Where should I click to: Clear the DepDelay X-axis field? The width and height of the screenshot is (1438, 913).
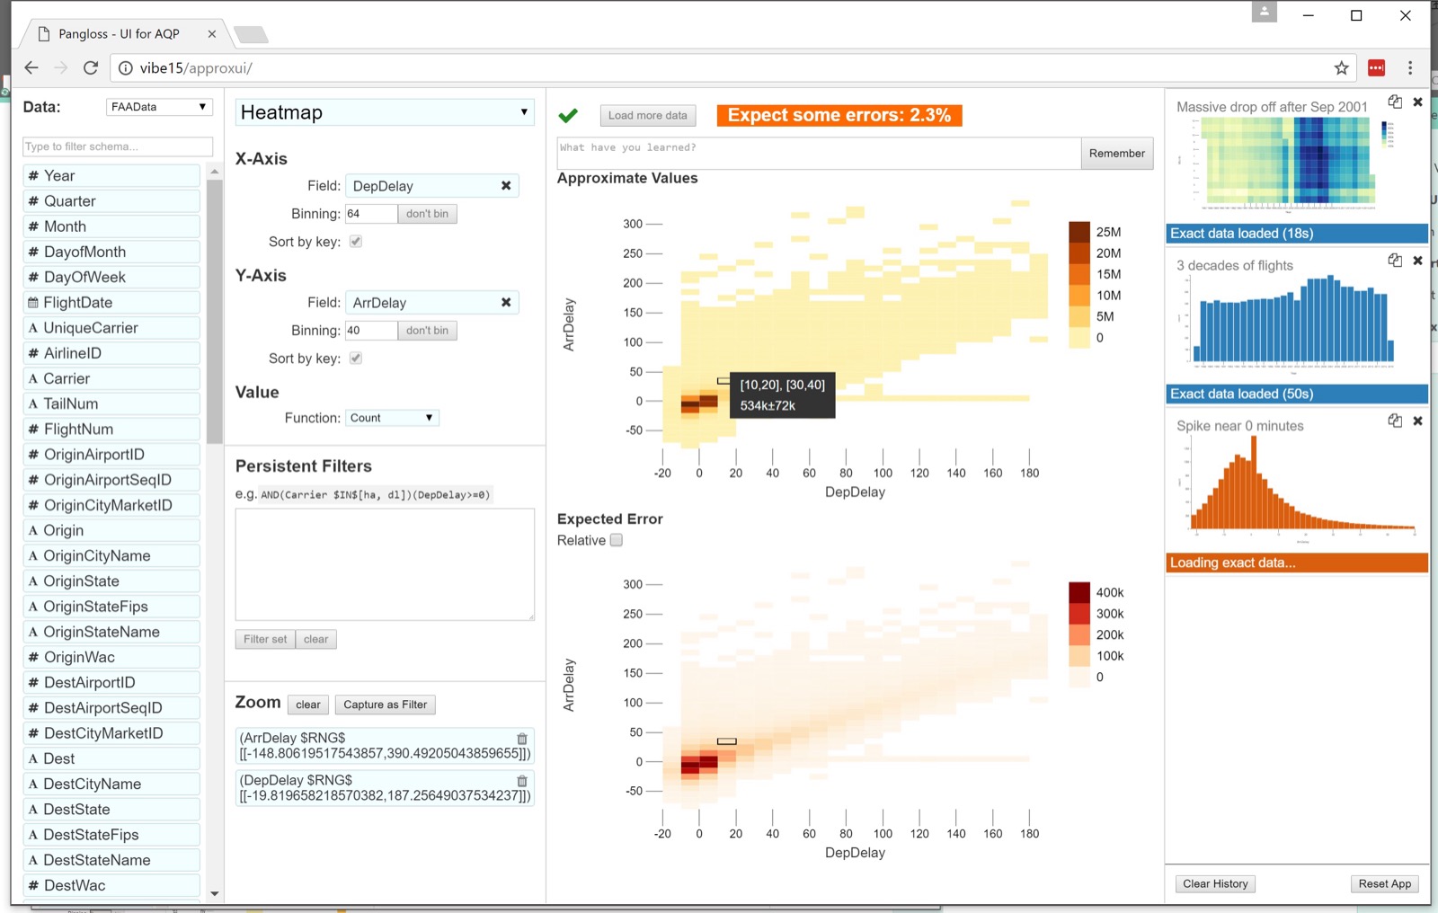click(x=506, y=185)
